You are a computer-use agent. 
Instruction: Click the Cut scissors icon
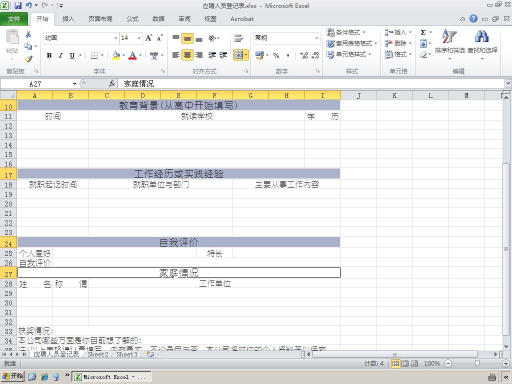tap(28, 34)
